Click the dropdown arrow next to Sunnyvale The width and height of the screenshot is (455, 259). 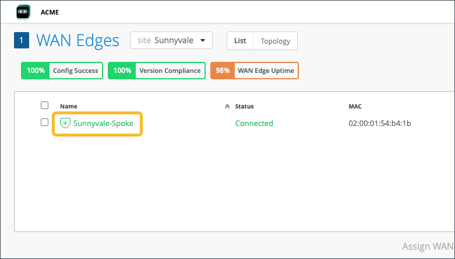click(202, 41)
